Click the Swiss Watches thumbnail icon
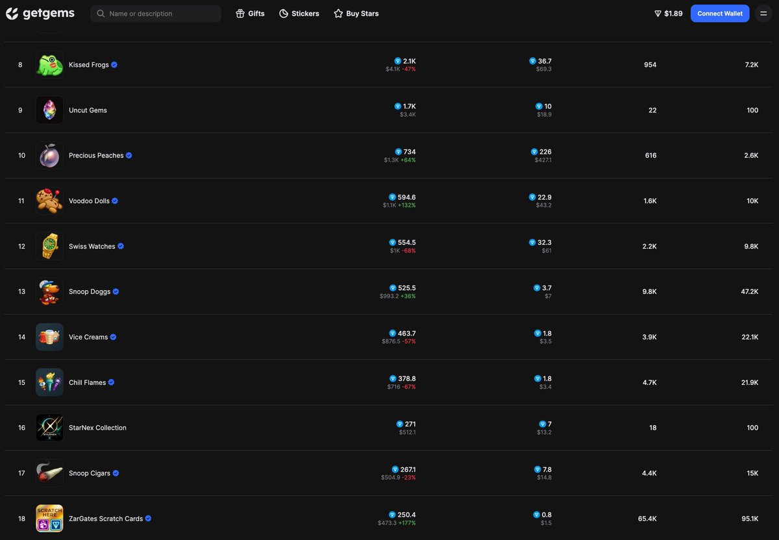This screenshot has height=540, width=779. coord(49,247)
